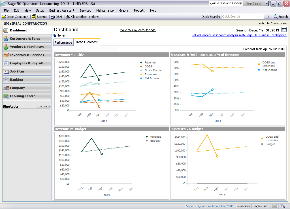
Task: Open the Maintenance menu
Action: point(105,10)
